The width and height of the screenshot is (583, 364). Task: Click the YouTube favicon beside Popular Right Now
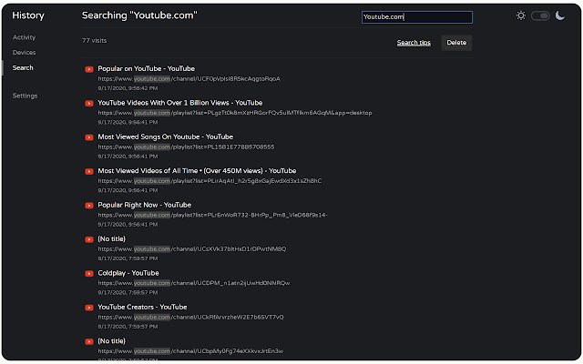(89, 206)
